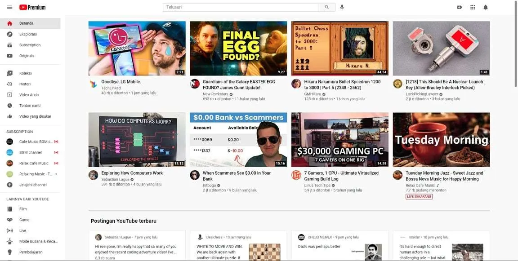
Task: Open the create video camera icon
Action: pos(460,7)
